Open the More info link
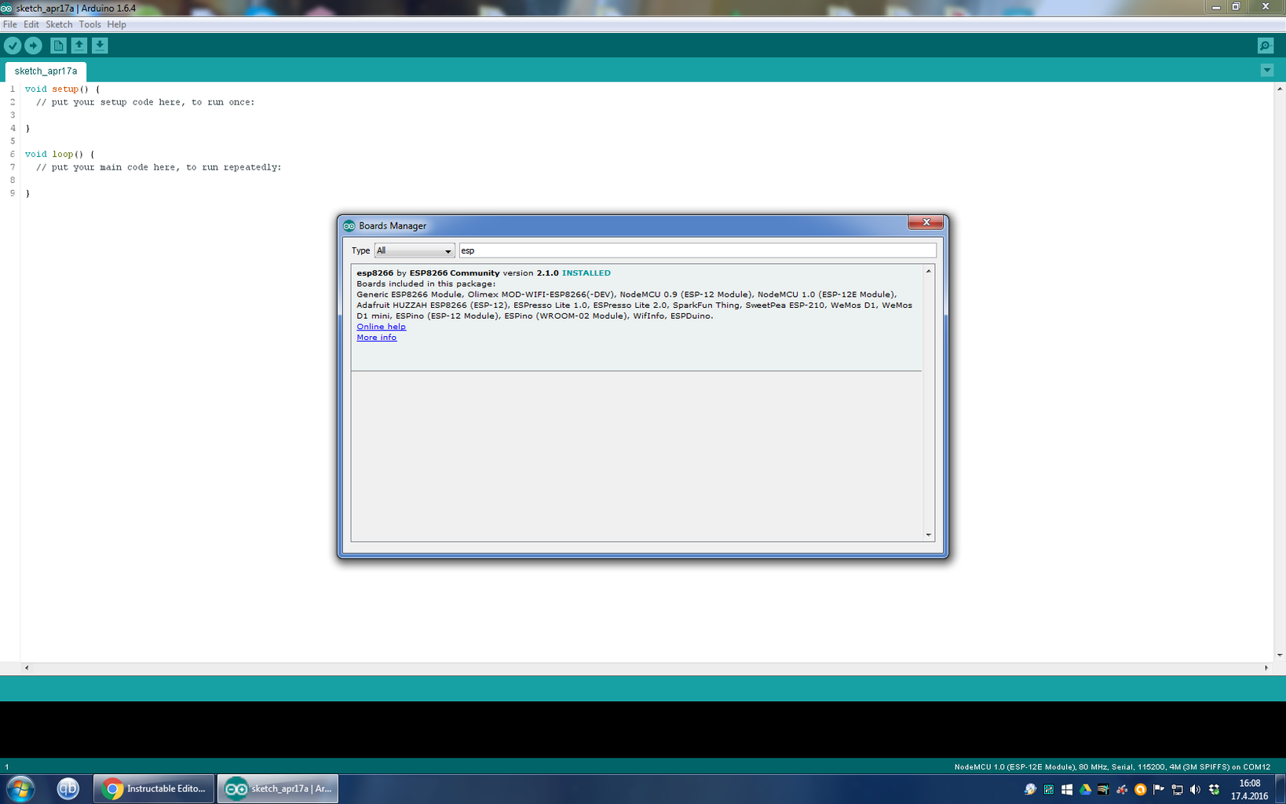This screenshot has height=804, width=1286. pyautogui.click(x=376, y=338)
